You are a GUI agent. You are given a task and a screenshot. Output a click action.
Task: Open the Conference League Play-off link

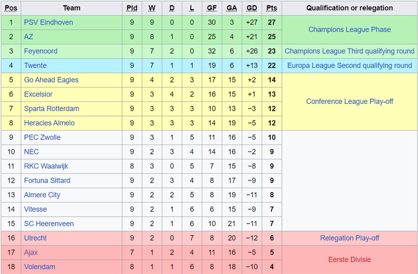349,102
